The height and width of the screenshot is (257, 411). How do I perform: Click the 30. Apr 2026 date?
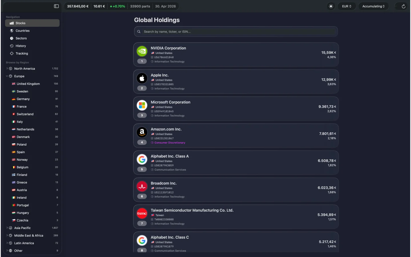click(166, 6)
